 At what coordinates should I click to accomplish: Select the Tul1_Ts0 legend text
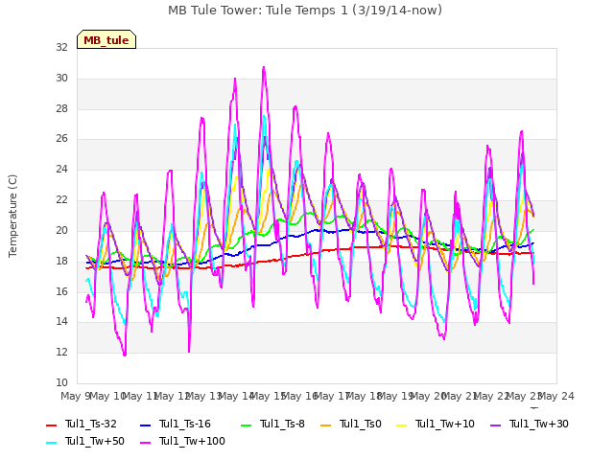tap(361, 424)
